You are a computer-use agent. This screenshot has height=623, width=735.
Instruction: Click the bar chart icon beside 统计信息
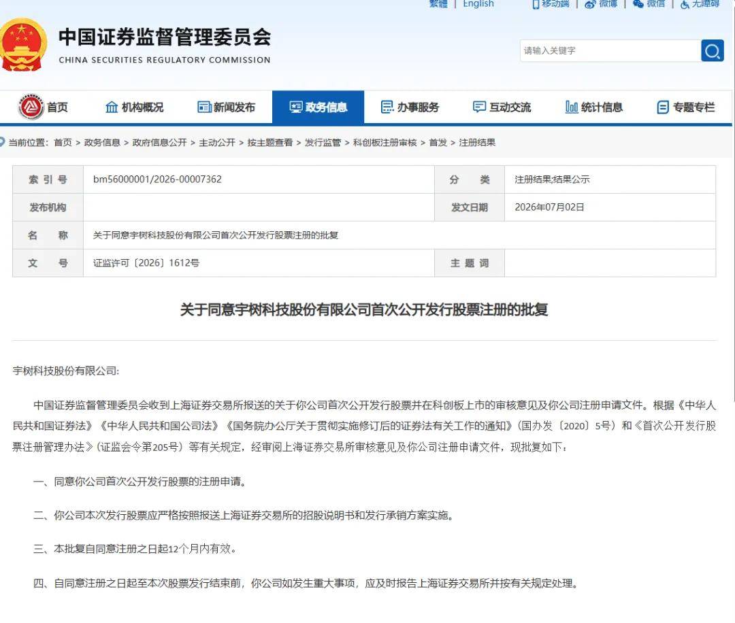(572, 107)
